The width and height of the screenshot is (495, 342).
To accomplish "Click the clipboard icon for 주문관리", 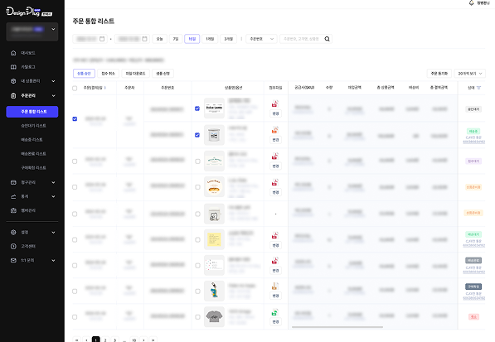I will (13, 95).
